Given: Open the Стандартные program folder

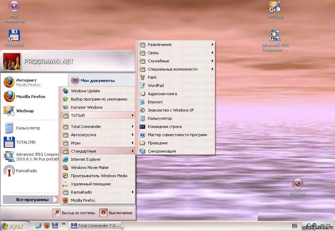Looking at the screenshot, I should pyautogui.click(x=98, y=151).
